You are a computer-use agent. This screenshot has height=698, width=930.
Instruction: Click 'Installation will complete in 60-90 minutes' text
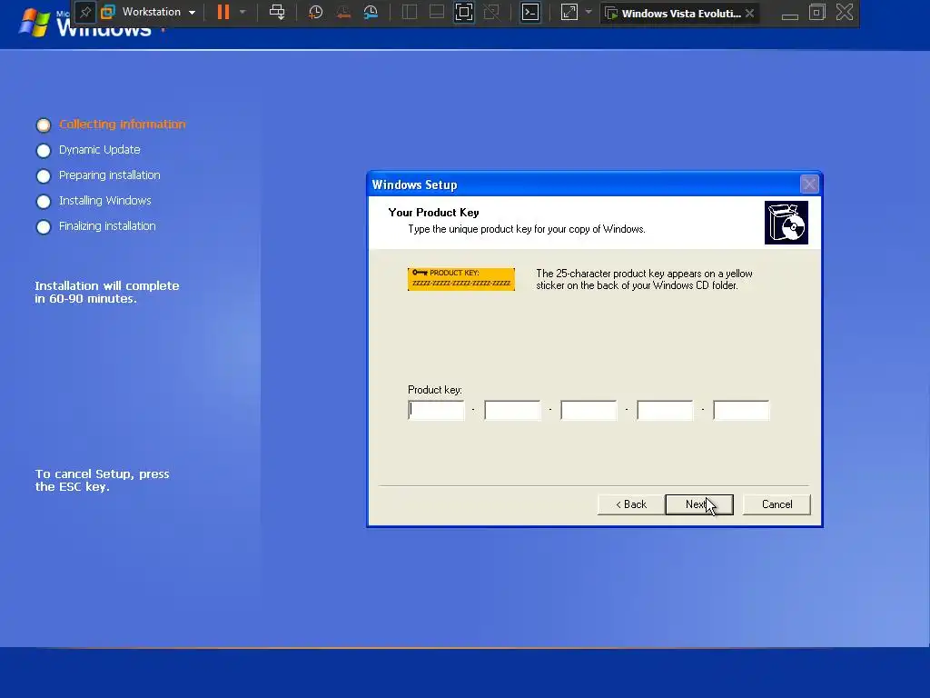point(107,292)
